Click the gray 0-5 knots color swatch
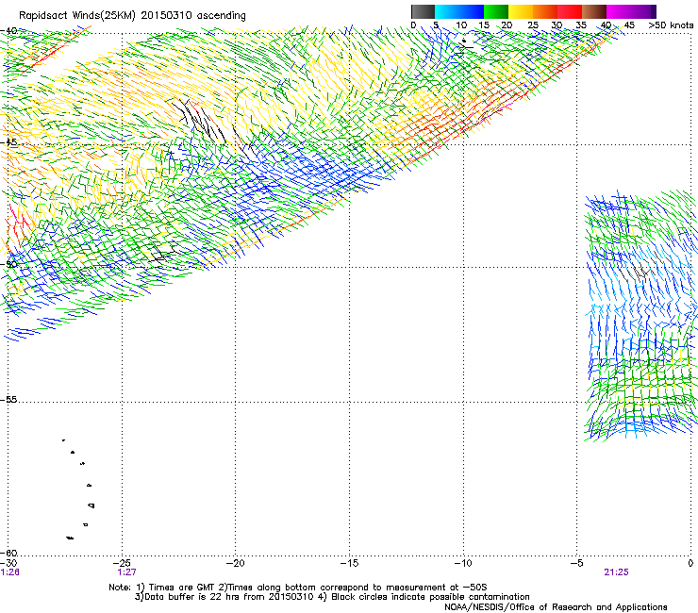Viewport: 698px width, 613px height. click(423, 11)
